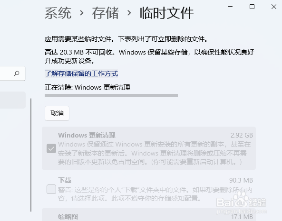The width and height of the screenshot is (282, 221).
Task: Click the chevron after 系统
Action: click(x=82, y=13)
